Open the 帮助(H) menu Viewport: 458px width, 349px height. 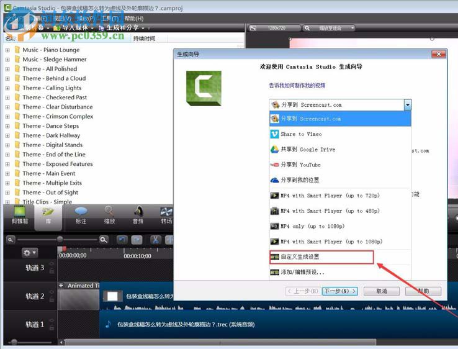134,19
